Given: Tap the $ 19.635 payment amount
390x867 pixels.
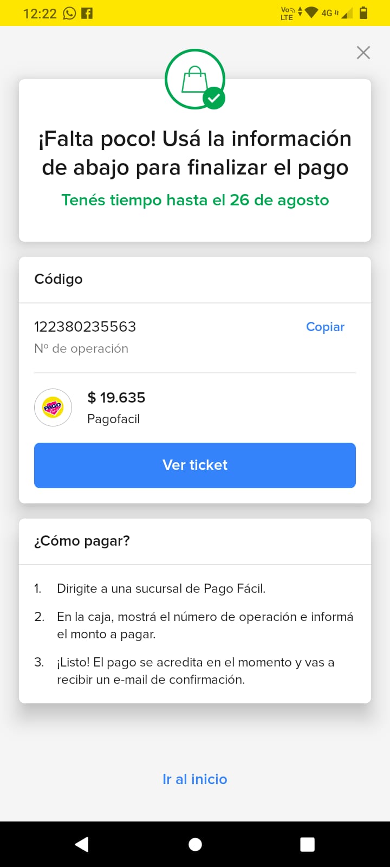Looking at the screenshot, I should pyautogui.click(x=116, y=398).
